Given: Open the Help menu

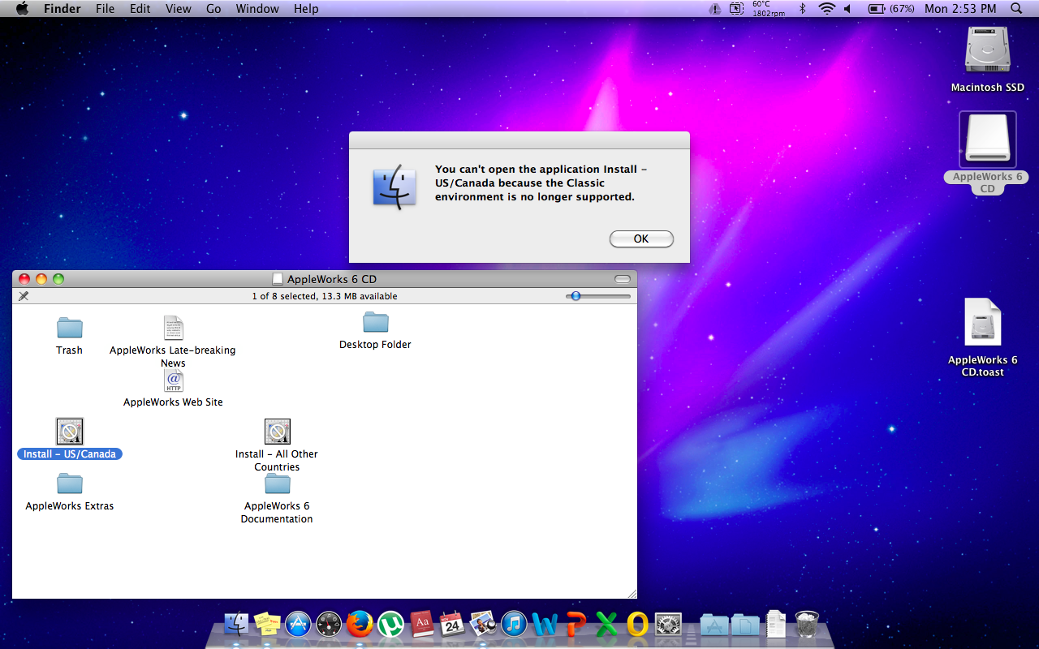Looking at the screenshot, I should tap(306, 9).
